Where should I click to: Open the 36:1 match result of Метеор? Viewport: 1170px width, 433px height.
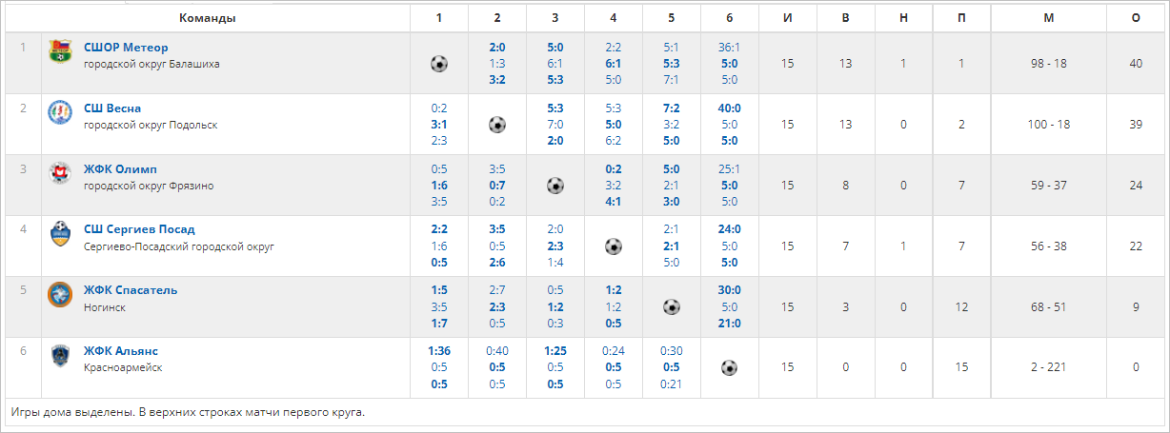click(729, 48)
